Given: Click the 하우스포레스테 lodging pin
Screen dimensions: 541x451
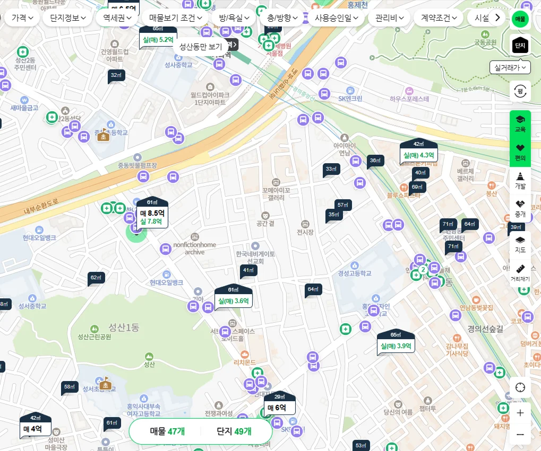Looking at the screenshot, I should point(409,91).
